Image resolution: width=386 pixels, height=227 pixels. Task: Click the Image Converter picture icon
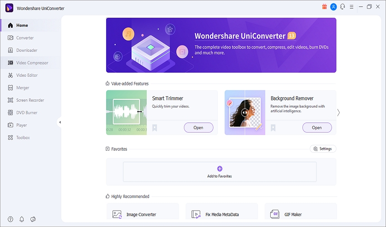point(117,214)
